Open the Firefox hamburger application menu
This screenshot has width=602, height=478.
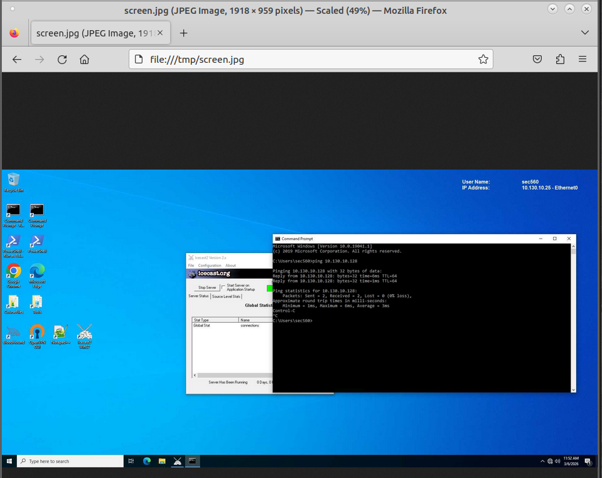click(x=583, y=59)
